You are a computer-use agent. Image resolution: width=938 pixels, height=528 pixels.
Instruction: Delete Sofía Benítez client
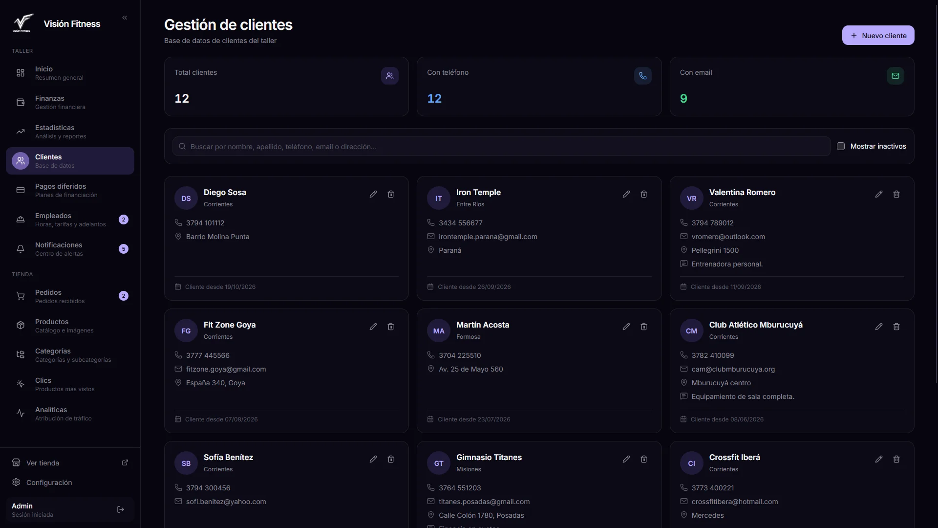coord(391,459)
